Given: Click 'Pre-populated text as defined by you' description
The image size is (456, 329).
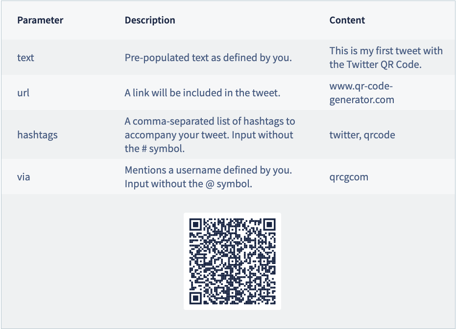Looking at the screenshot, I should (x=208, y=58).
